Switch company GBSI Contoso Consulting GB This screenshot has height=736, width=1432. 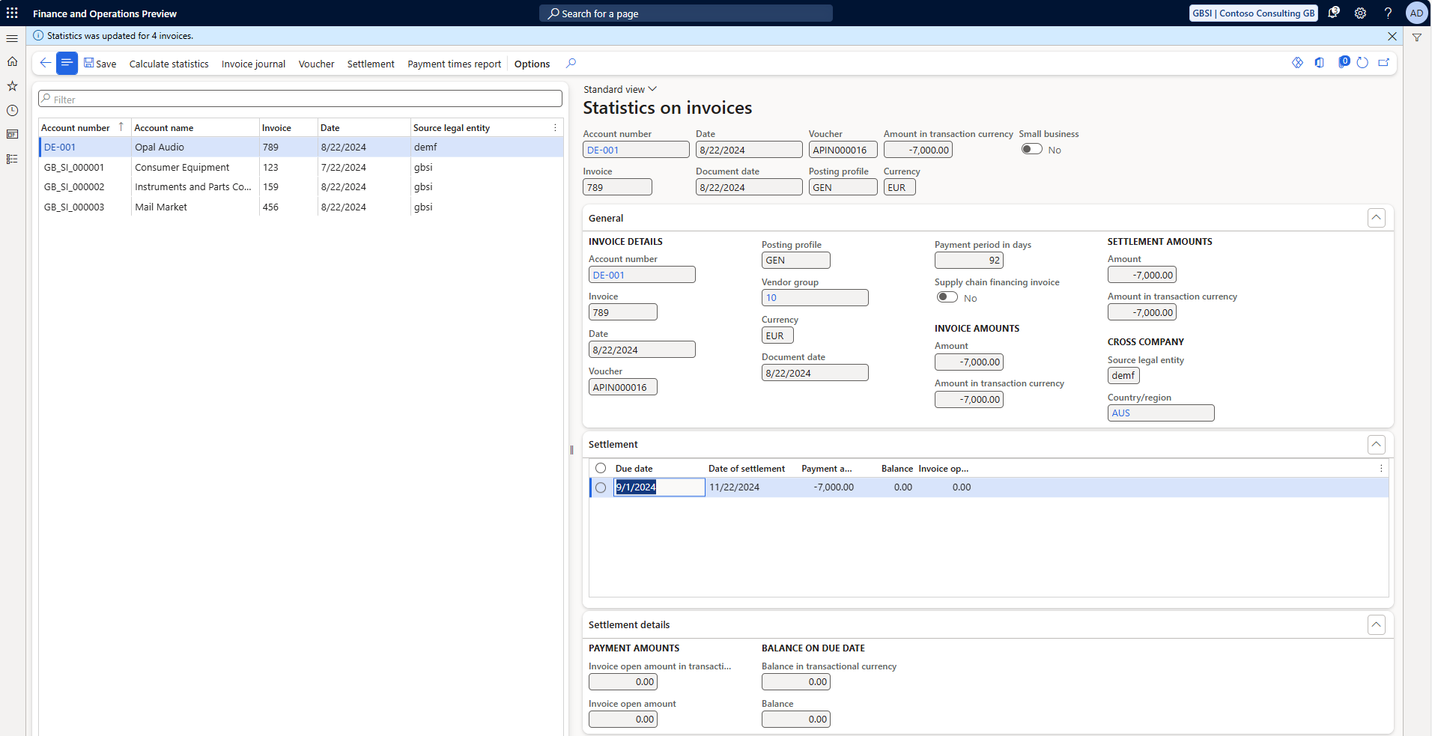pos(1253,13)
